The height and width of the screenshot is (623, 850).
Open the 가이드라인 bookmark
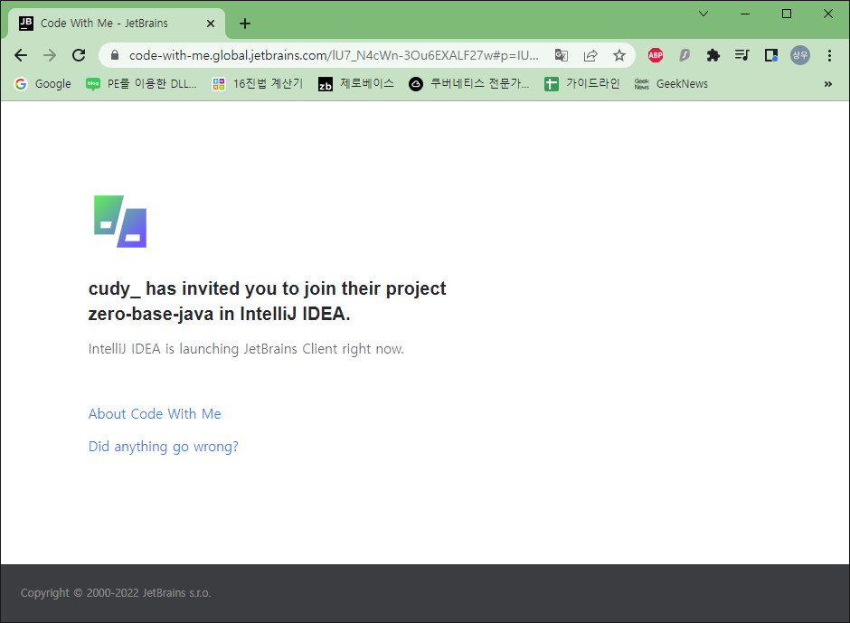pos(582,84)
